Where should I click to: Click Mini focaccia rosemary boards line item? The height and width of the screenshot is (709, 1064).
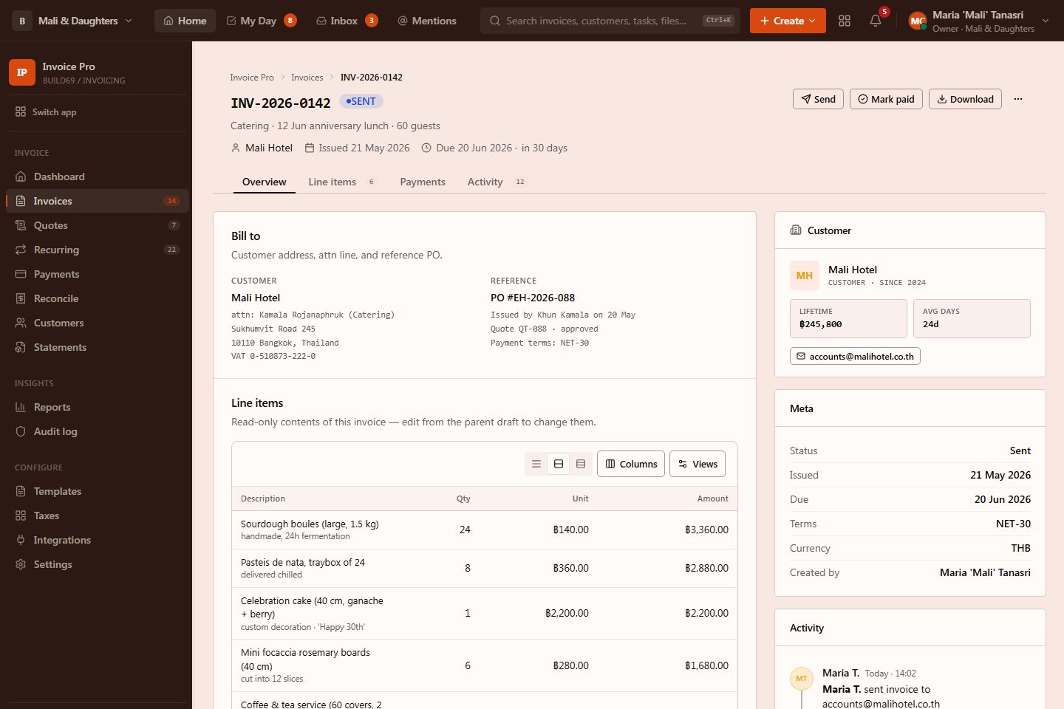tap(485, 665)
